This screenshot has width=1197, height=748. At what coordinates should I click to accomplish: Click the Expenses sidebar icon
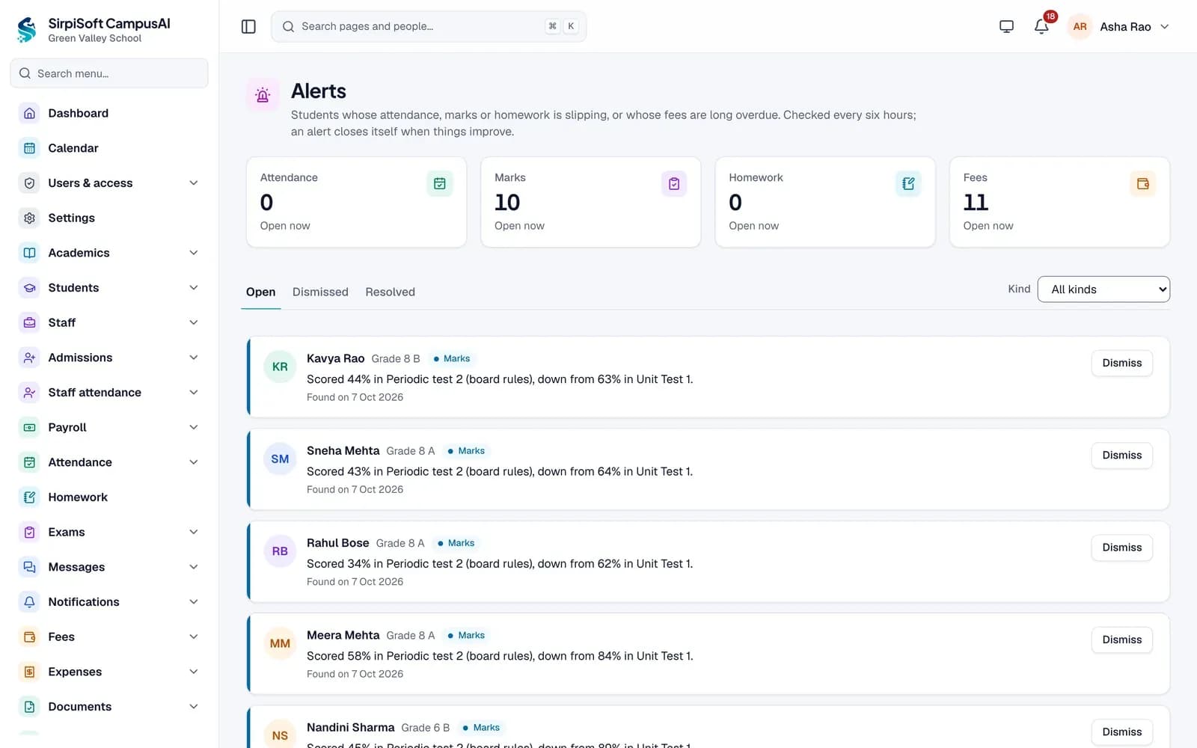(x=29, y=672)
